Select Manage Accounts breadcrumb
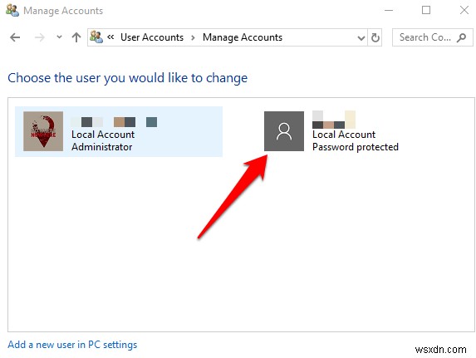The image size is (476, 358). click(x=243, y=37)
